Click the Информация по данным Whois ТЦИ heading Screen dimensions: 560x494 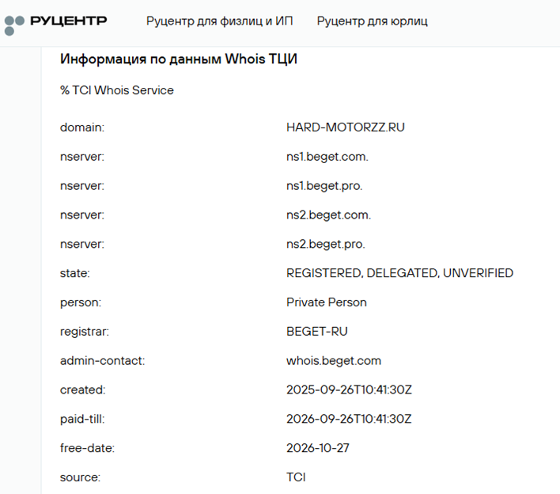pos(179,59)
